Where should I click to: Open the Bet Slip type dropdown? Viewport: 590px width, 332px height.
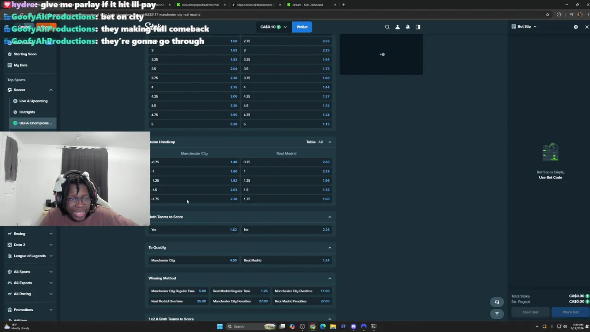pyautogui.click(x=525, y=27)
